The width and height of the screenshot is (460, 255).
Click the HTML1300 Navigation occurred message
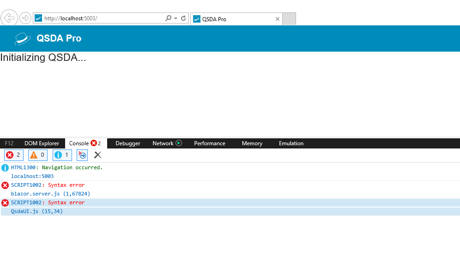tap(57, 167)
